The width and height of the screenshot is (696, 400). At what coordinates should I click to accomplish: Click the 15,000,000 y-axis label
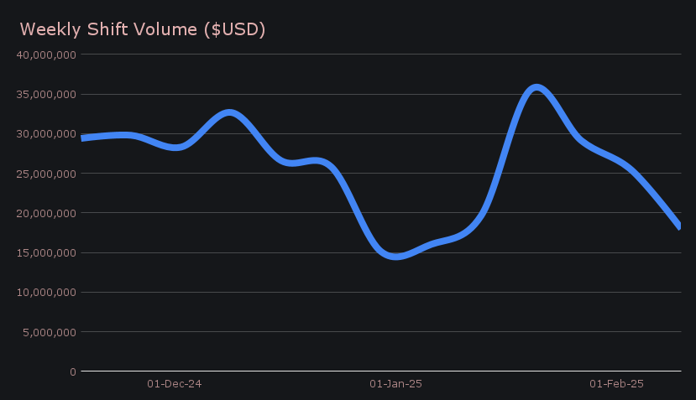46,252
